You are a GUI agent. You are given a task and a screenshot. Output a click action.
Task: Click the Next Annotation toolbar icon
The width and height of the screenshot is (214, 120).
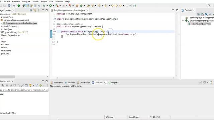coord(100,6)
